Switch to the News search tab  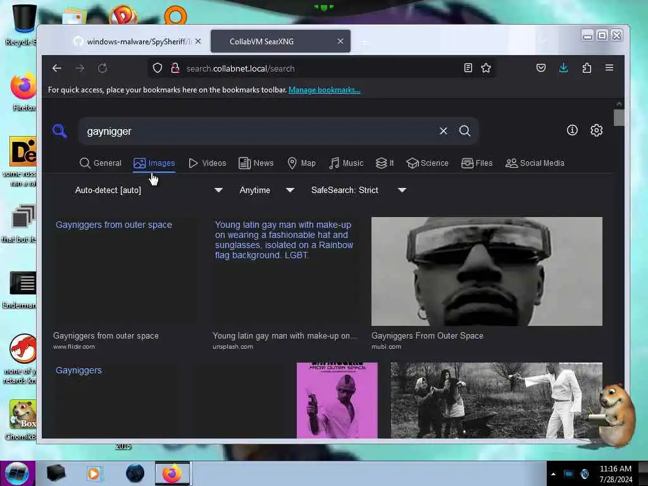pyautogui.click(x=256, y=163)
